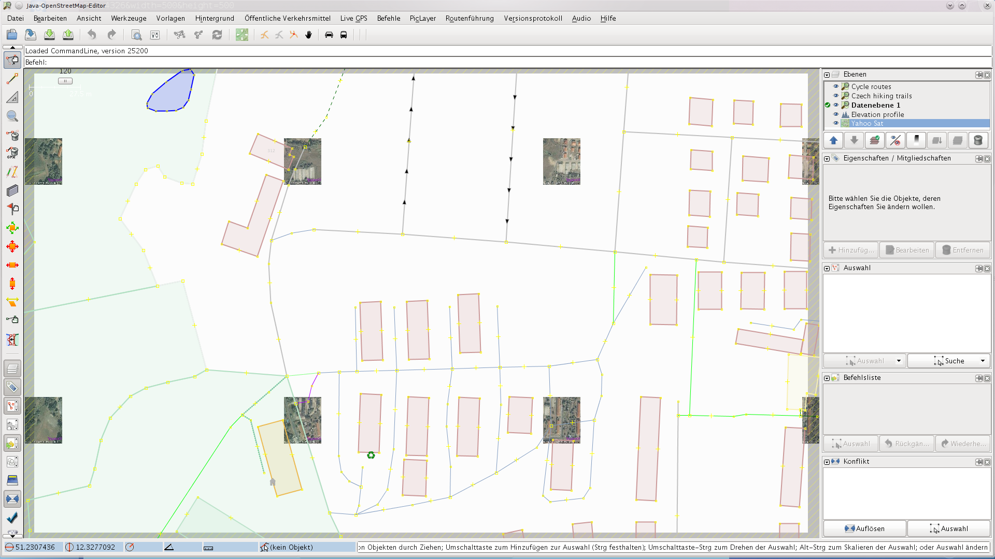Hide the Cycle routes layer
Screen dimensions: 995x559
[x=835, y=86]
